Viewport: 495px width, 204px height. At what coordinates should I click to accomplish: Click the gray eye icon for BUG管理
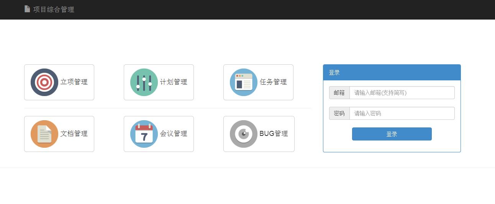244,134
